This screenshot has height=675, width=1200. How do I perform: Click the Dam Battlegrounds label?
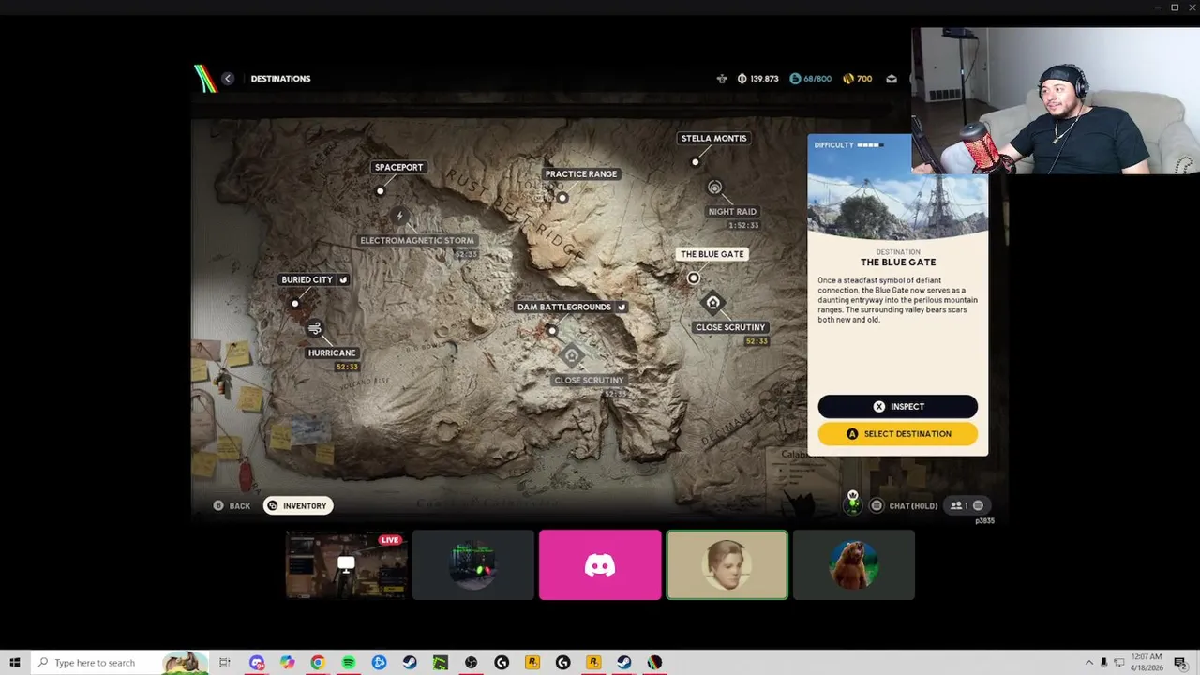tap(571, 307)
